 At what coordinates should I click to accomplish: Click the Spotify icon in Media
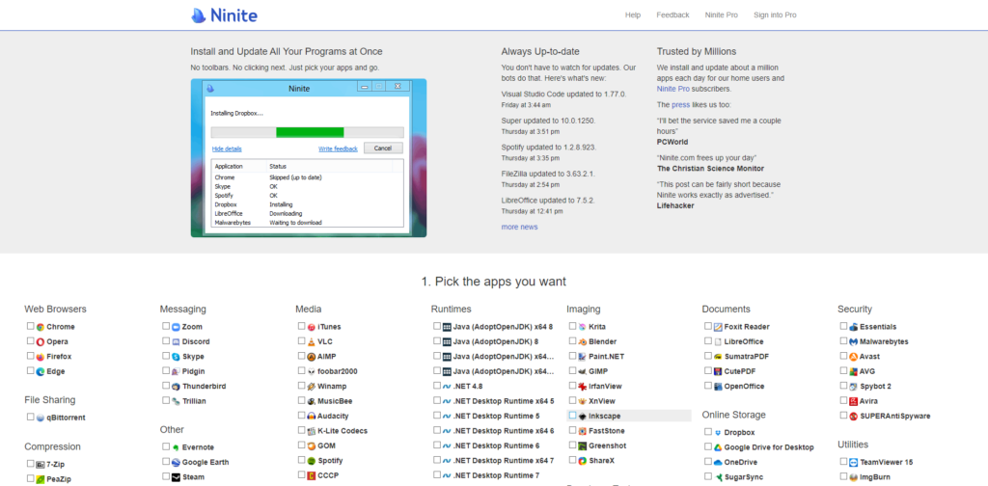311,461
